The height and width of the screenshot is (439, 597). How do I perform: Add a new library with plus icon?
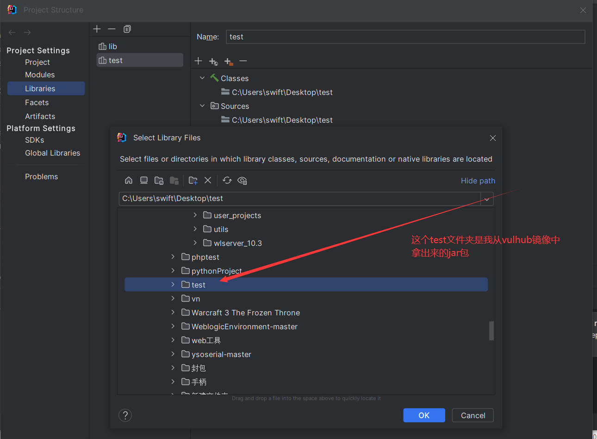(x=97, y=29)
